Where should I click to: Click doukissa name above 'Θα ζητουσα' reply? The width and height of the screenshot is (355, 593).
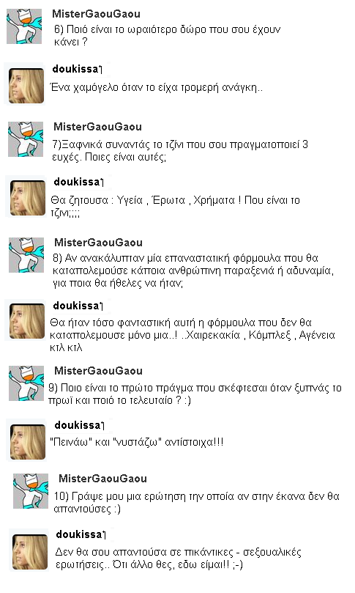[77, 182]
